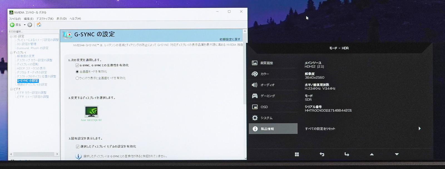This screenshot has height=169, width=445.
Task: Open システム gear menu in the OSD
Action: [273, 118]
